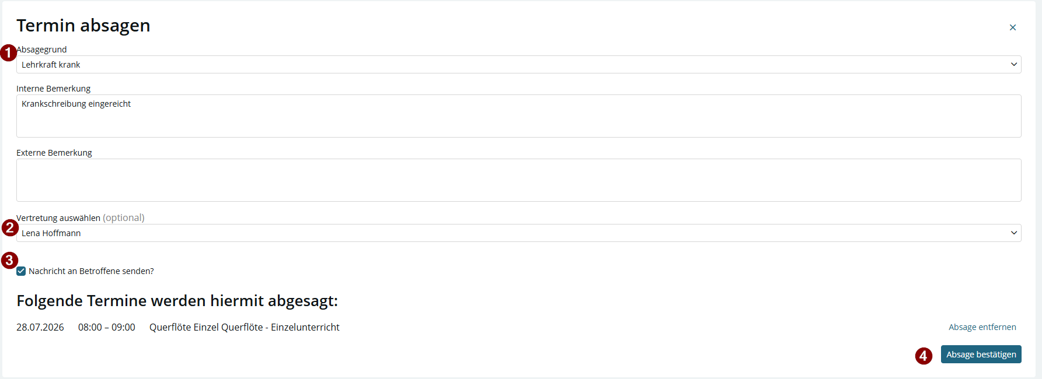Focus the empty Externe Bemerkung text area
Screen dimensions: 1042x379
(x=518, y=180)
